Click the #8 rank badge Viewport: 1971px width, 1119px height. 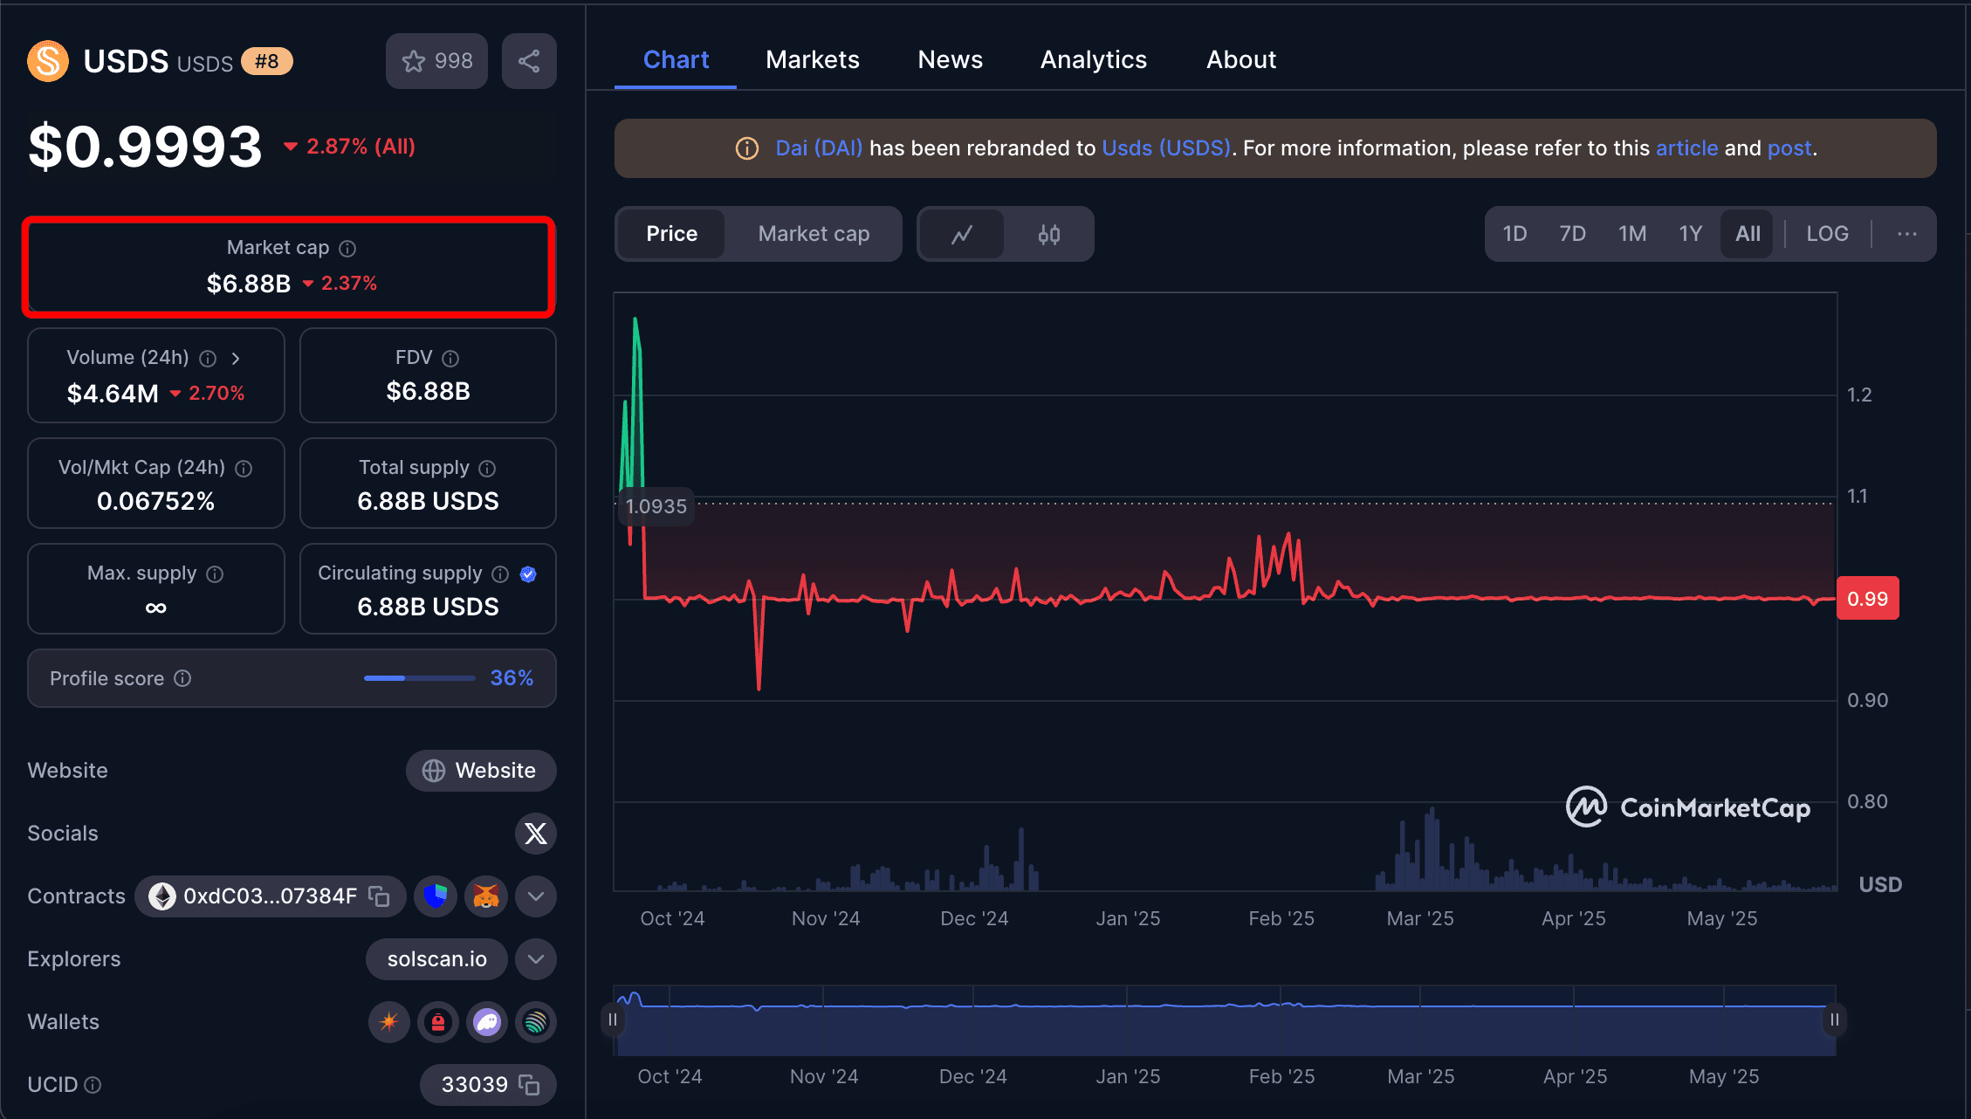(x=267, y=61)
